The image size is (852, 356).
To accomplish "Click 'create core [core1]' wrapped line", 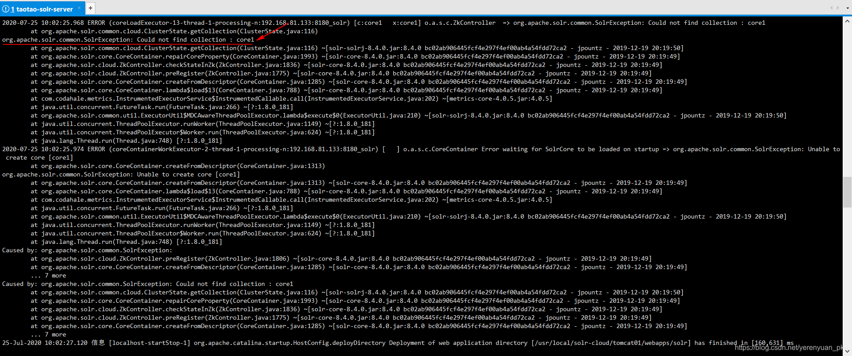I will [x=39, y=157].
